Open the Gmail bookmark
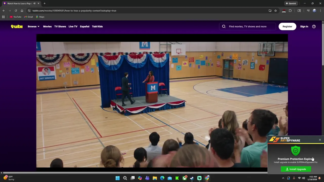The image size is (324, 182). (29, 17)
